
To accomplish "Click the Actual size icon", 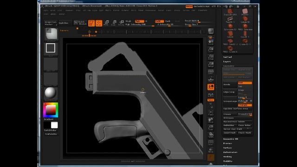I will click(211, 57).
